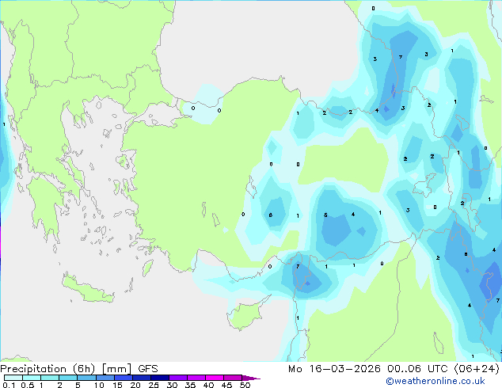The image size is (502, 388).
Task: Click the 20–25 mm legend swatch
Action: click(x=141, y=378)
